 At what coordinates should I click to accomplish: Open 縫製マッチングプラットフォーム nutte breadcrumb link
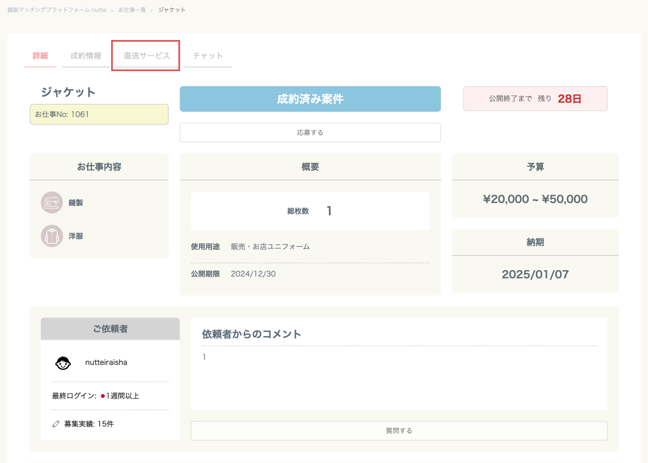[57, 10]
